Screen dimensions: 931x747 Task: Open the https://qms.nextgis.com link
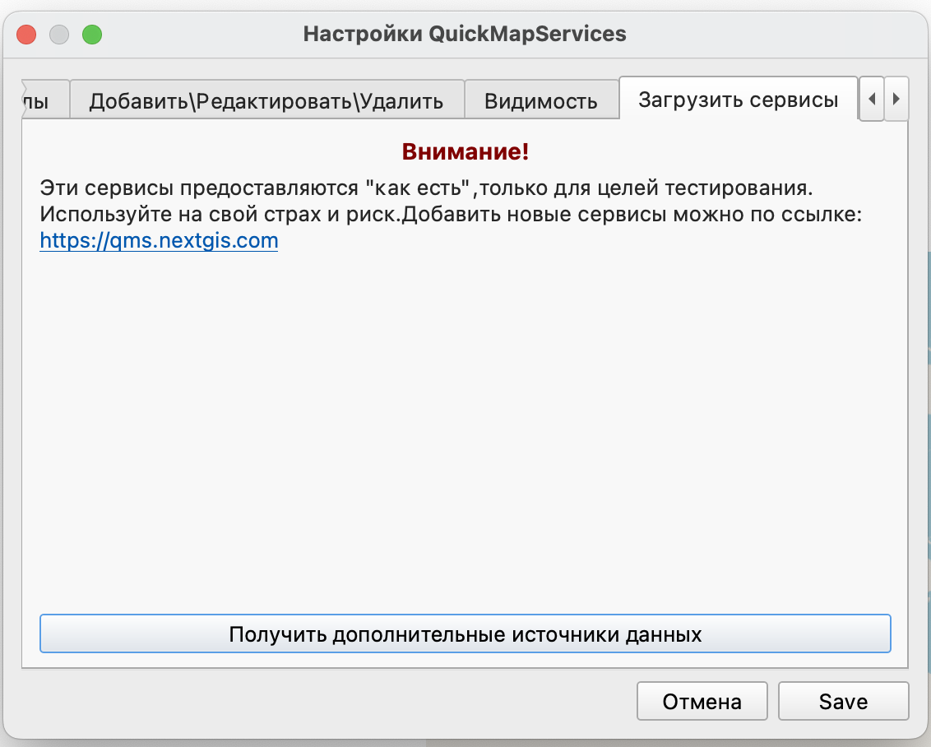coord(159,241)
